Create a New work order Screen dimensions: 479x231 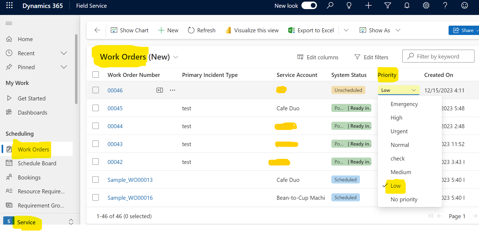click(168, 30)
